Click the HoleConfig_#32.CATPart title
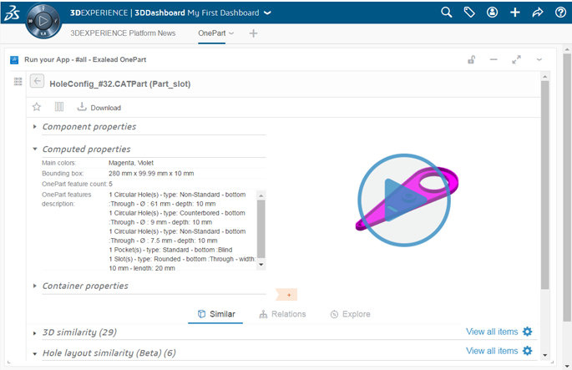Viewport: 572px width, 370px height. click(x=120, y=84)
